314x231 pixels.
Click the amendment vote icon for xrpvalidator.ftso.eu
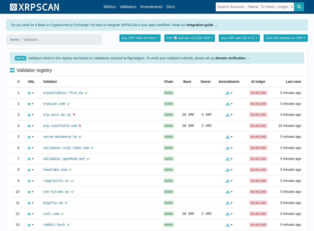(x=227, y=93)
